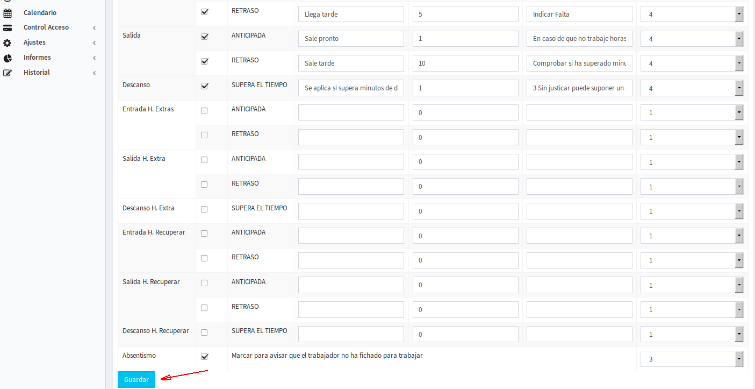Viewport: 755px width, 389px height.
Task: Click the minutes field showing 5
Action: (465, 14)
